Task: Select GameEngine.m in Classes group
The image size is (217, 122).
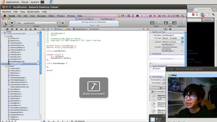Action: click(x=16, y=96)
